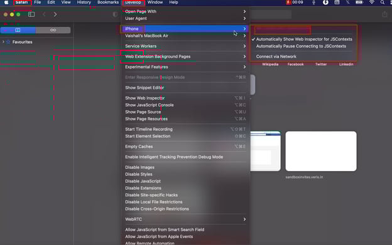Toggle Disable JavaScript option
This screenshot has height=245, width=392.
(185, 182)
